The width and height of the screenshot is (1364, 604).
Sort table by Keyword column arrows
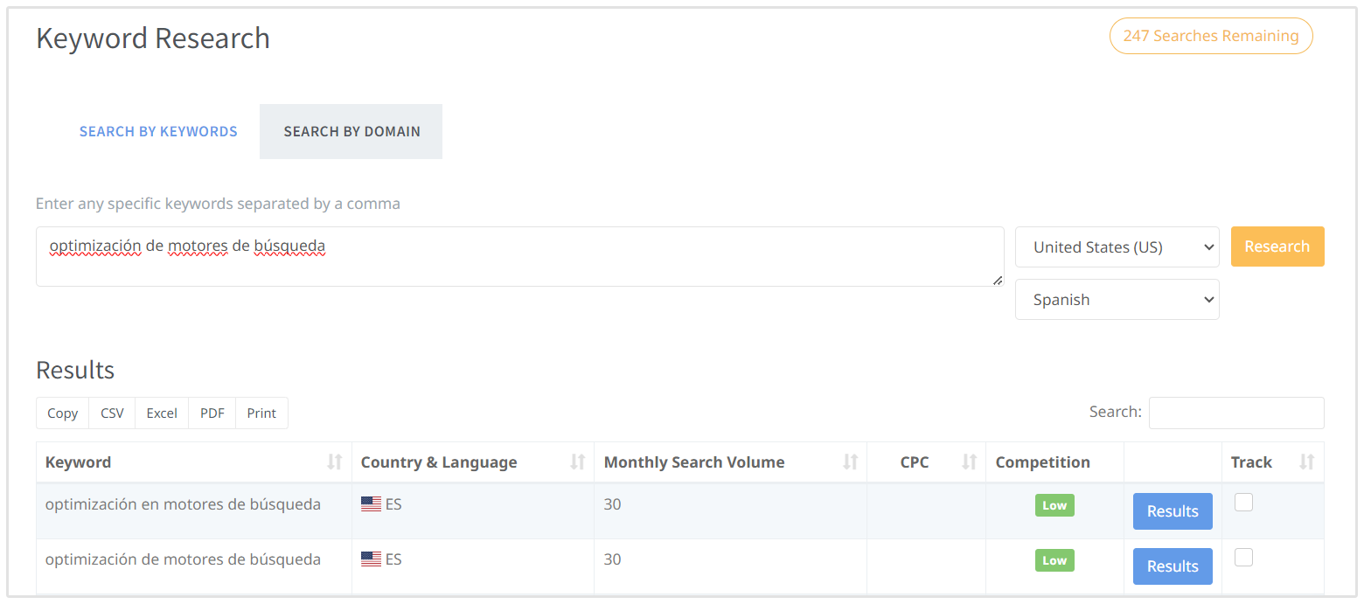coord(334,462)
